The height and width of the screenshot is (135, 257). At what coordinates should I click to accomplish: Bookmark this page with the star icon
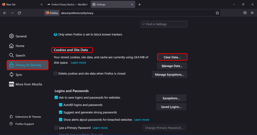[x=218, y=13]
